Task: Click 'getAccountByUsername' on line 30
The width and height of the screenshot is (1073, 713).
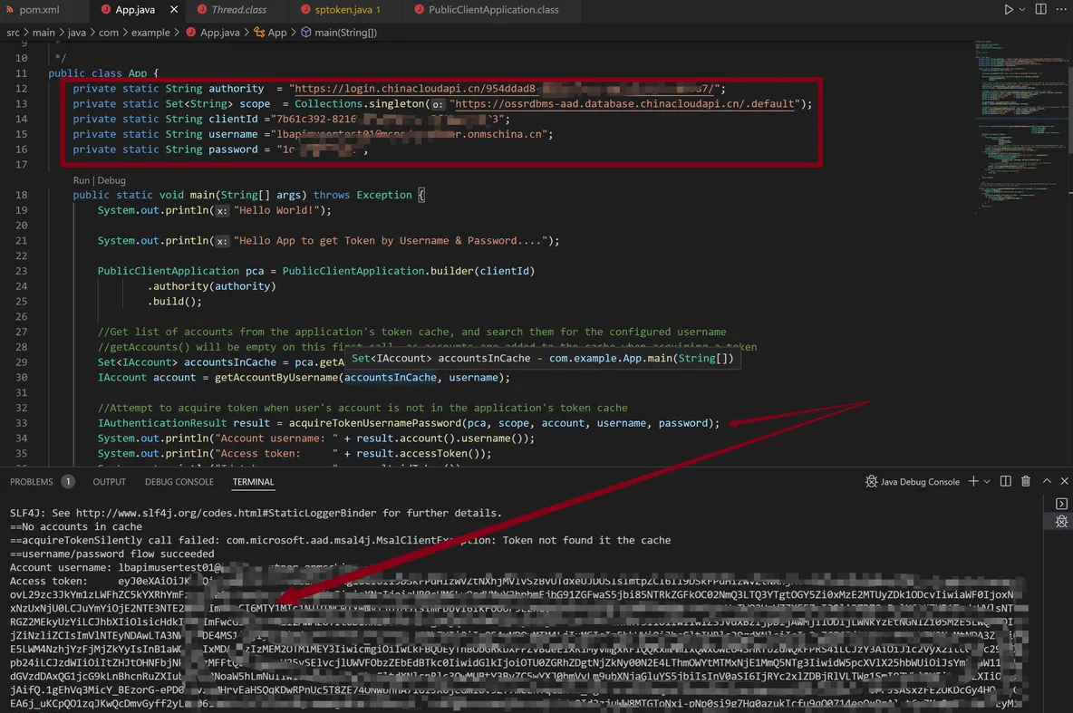Action: pyautogui.click(x=276, y=377)
